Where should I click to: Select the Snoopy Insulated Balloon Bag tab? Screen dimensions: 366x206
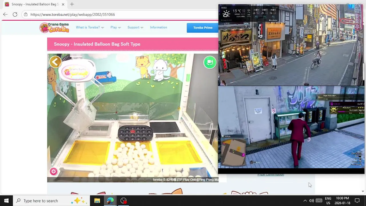coord(35,4)
